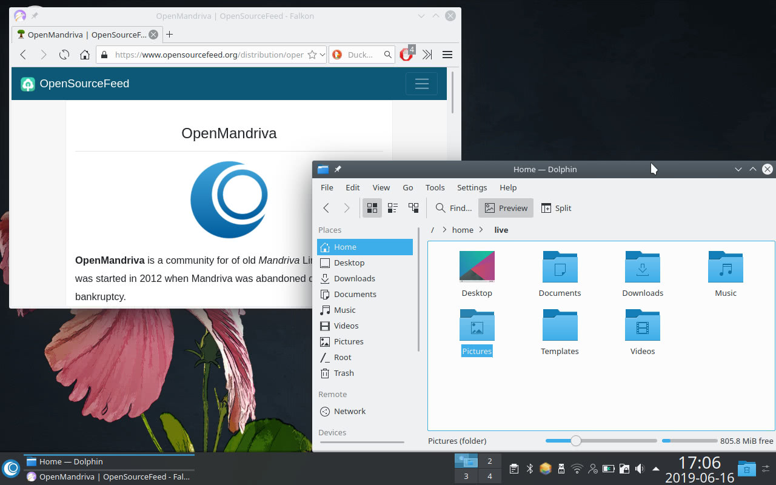Select the Templates folder icon
776x485 pixels.
[560, 325]
